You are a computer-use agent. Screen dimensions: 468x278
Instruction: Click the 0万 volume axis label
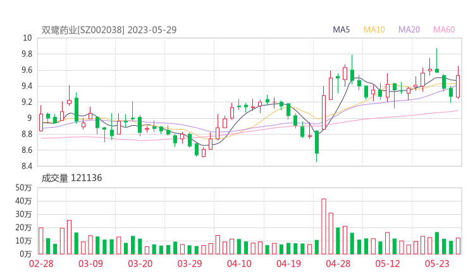point(26,254)
